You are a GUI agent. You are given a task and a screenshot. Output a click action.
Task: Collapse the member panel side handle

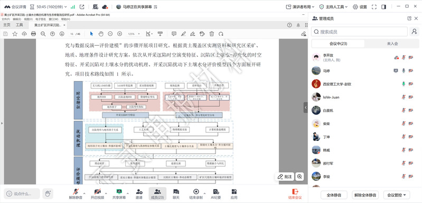[306, 107]
